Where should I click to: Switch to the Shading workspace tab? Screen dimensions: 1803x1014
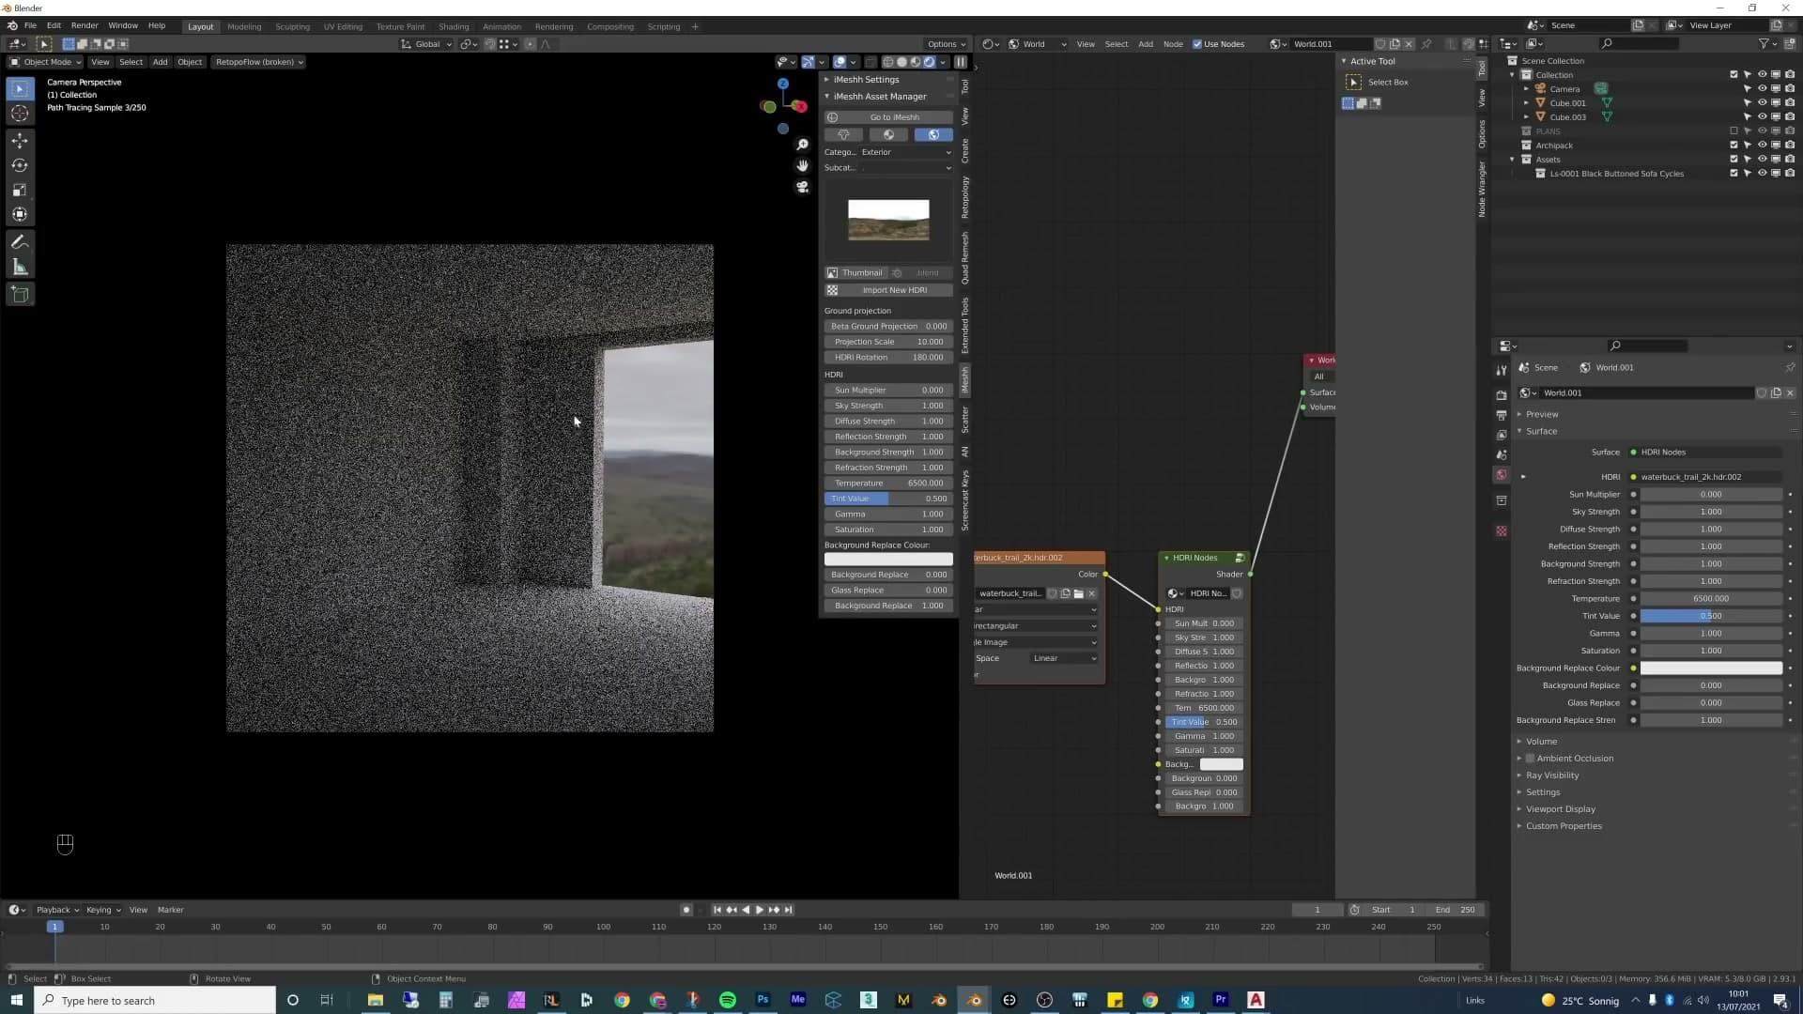click(x=454, y=26)
